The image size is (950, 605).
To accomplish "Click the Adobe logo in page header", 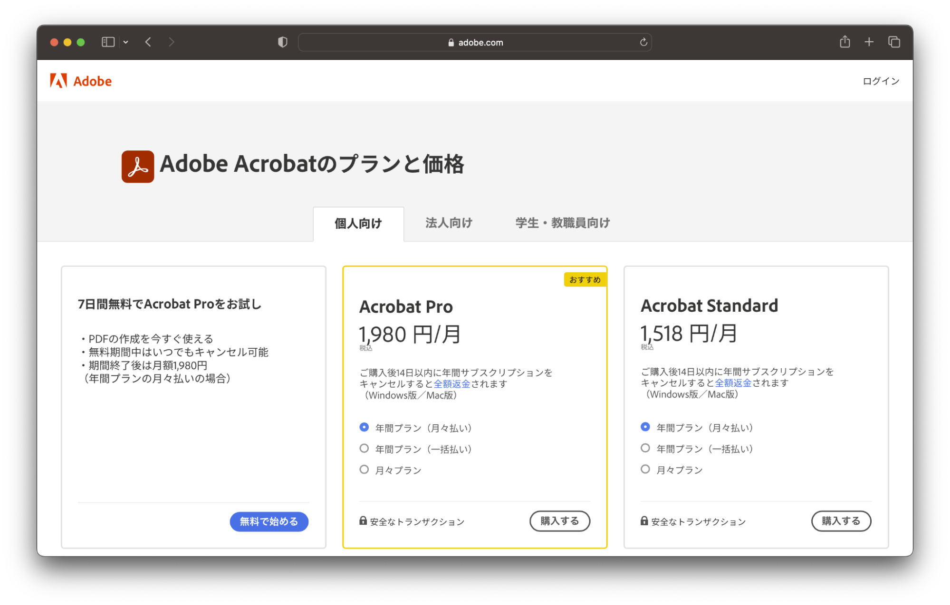I will (81, 81).
